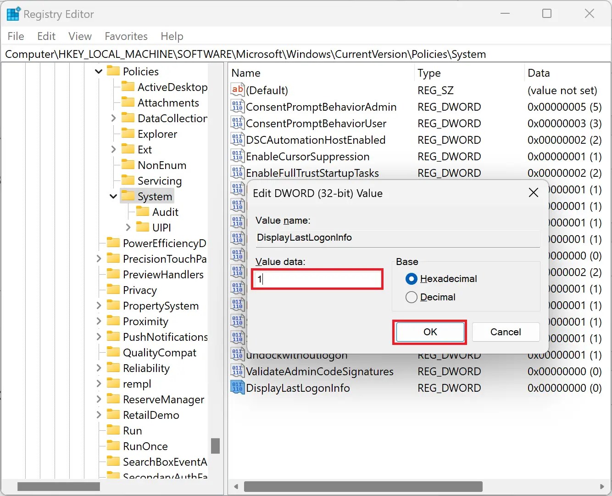
Task: Click inside the Value data field
Action: coord(317,279)
